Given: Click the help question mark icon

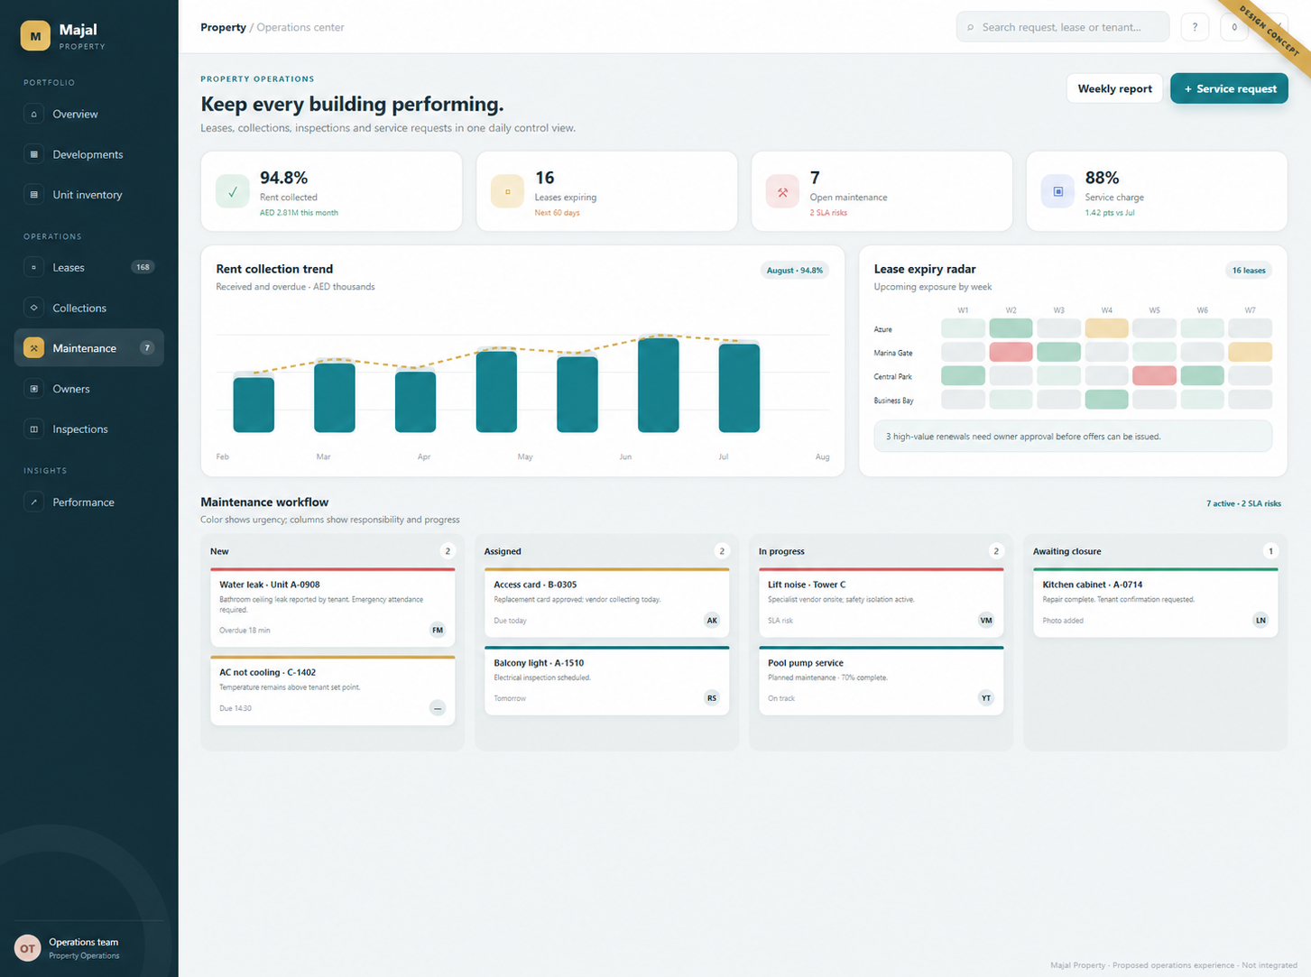Looking at the screenshot, I should click(x=1195, y=27).
